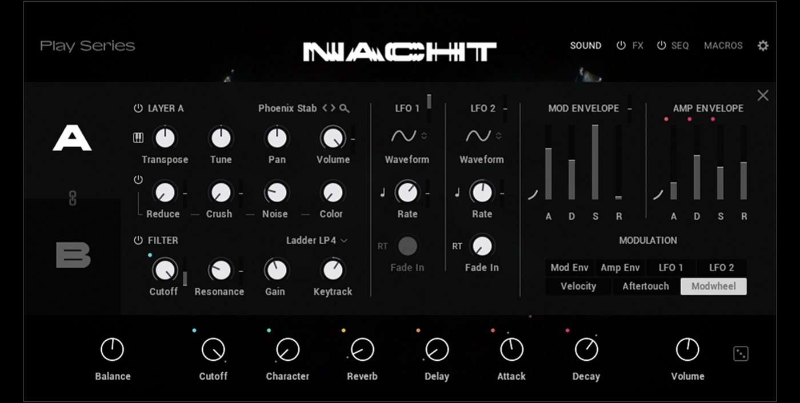Image resolution: width=800 pixels, height=403 pixels.
Task: Click the keyboard icon beside Transpose
Action: pos(138,138)
